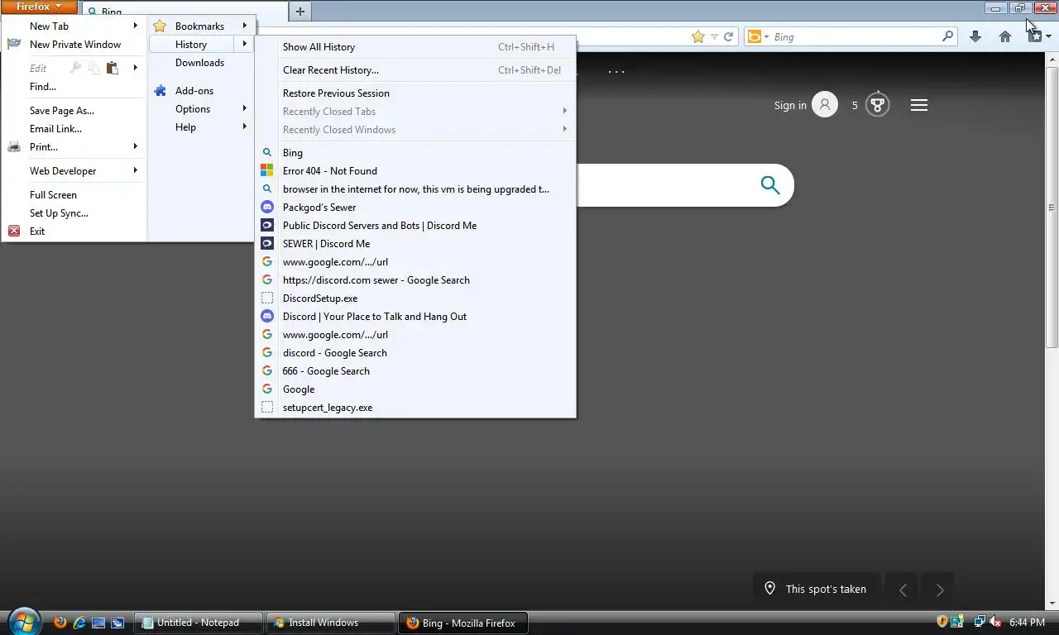Expand the Edit submenu arrow
The image size is (1059, 635).
click(136, 68)
